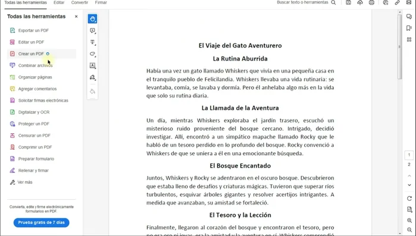Click the greyed-out color fill tool
416x236 pixels.
[x=92, y=92]
